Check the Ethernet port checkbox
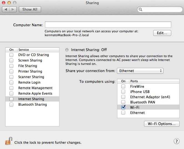The image size is (184, 149). [x=123, y=113]
